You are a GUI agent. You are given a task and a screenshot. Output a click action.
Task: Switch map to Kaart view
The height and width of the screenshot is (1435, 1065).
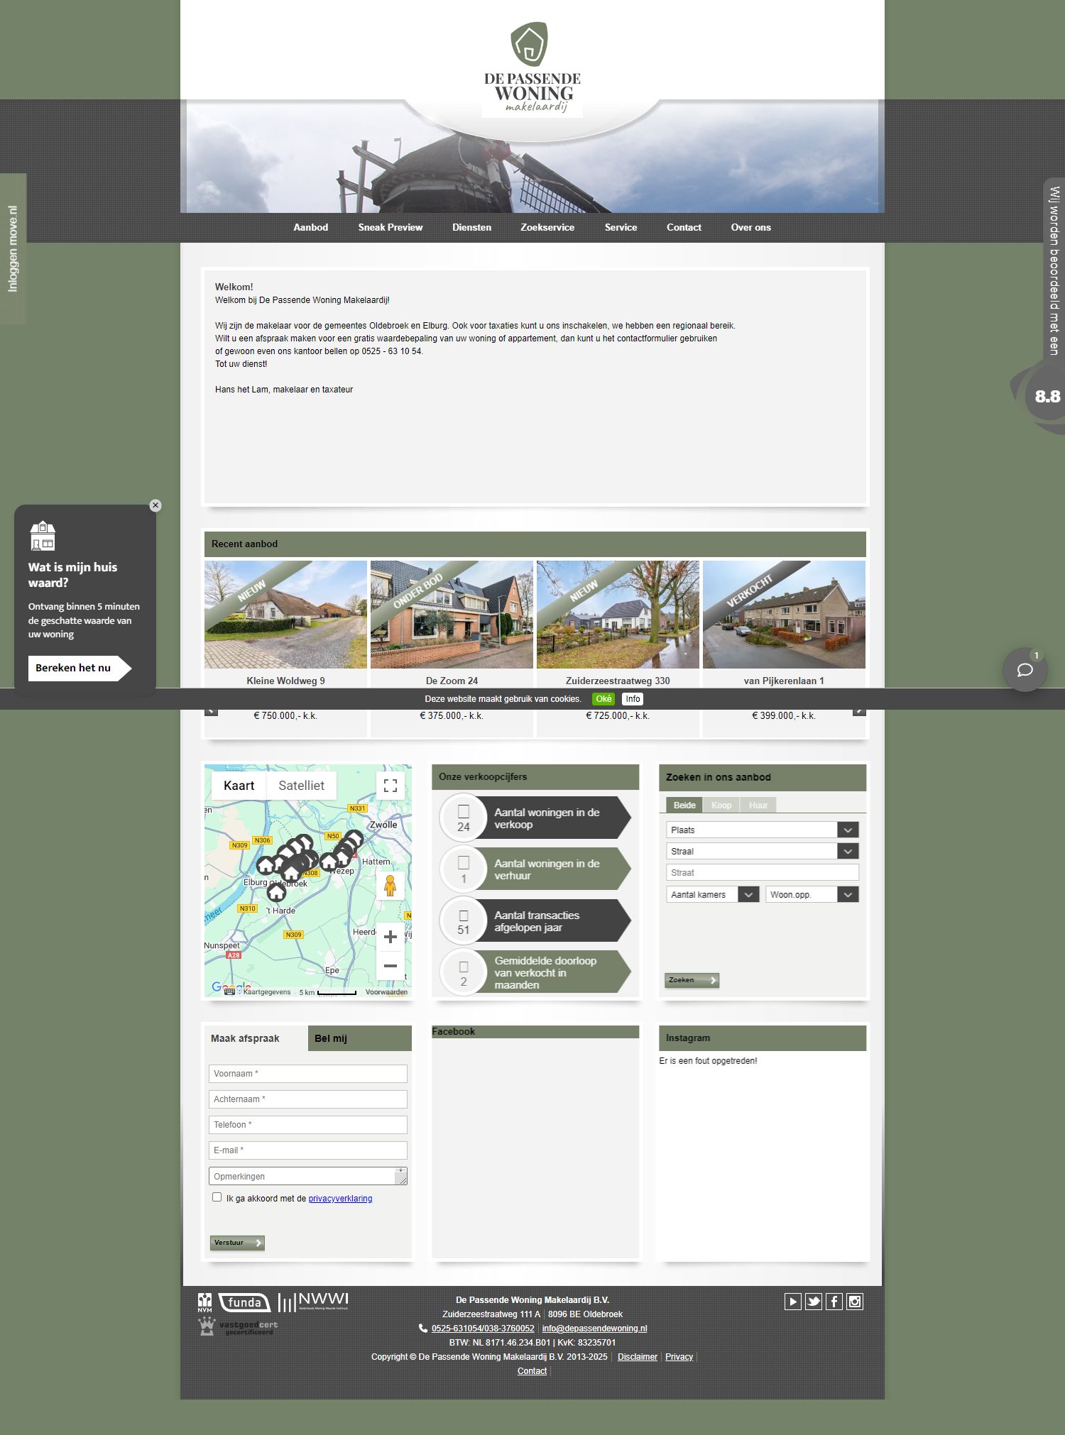tap(239, 786)
